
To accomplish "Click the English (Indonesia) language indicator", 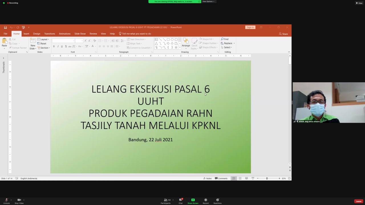I will pyautogui.click(x=29, y=179).
